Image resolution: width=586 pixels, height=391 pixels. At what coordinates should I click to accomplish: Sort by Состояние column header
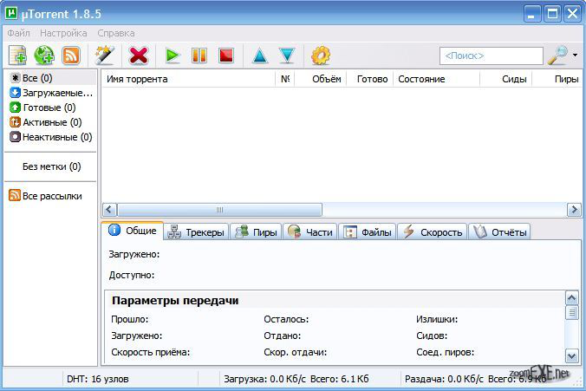pos(437,79)
